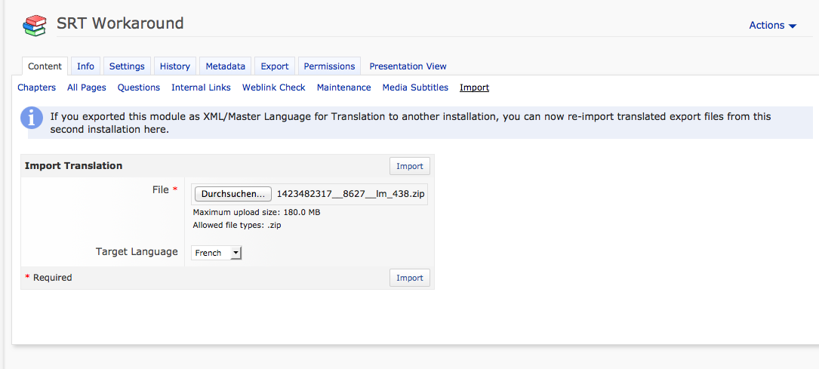
Task: Expand the Target Language dropdown
Action: point(217,254)
